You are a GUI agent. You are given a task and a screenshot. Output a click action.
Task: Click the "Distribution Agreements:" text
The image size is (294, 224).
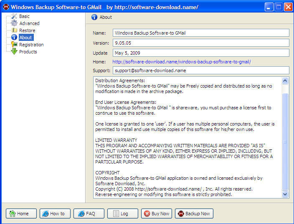(x=120, y=81)
